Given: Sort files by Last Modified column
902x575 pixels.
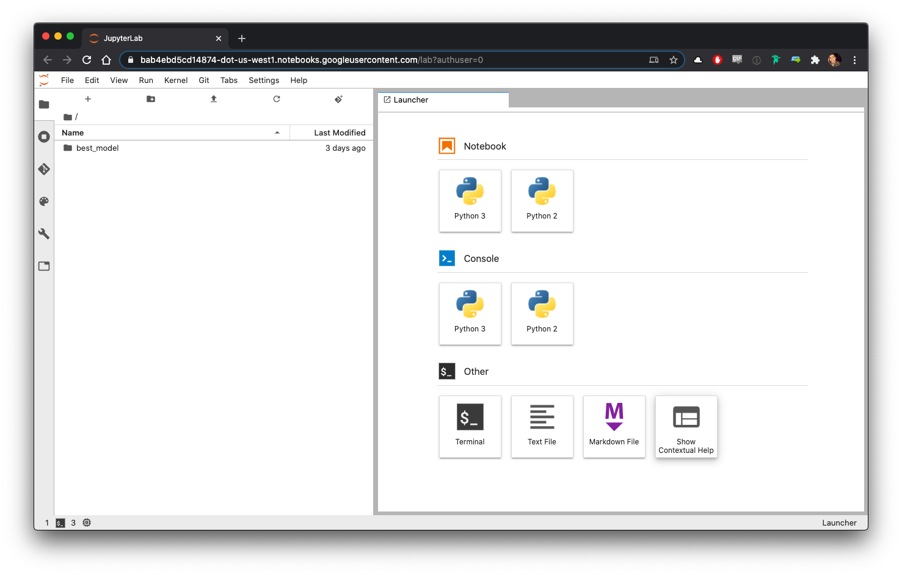Looking at the screenshot, I should 332,132.
